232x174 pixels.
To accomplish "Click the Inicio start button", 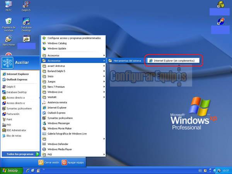I will click(x=11, y=171).
